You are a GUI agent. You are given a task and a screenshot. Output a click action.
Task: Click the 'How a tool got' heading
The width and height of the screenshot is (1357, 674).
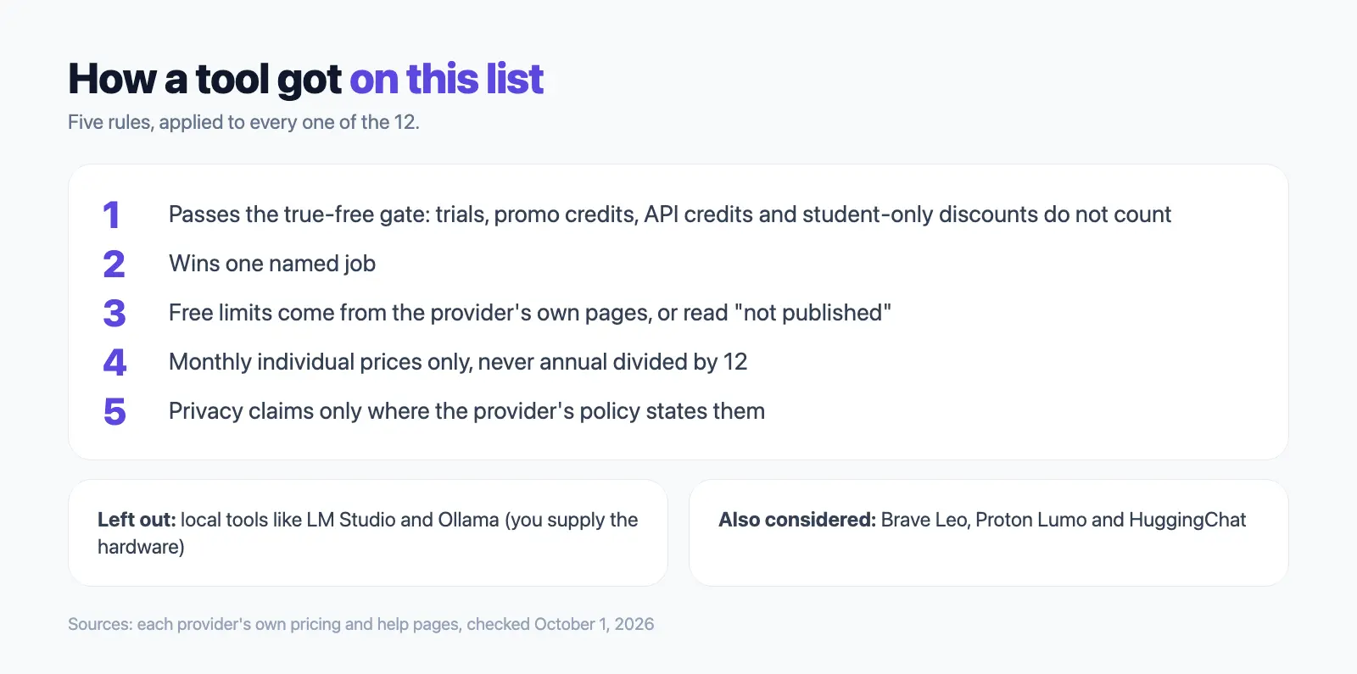(204, 79)
